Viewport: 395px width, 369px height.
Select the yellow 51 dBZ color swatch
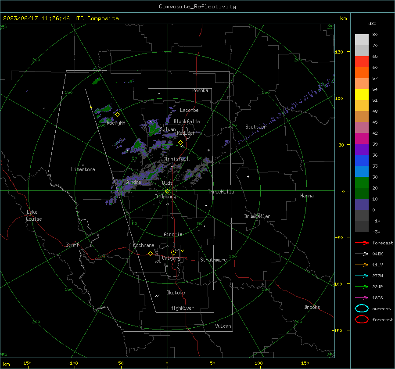(362, 95)
